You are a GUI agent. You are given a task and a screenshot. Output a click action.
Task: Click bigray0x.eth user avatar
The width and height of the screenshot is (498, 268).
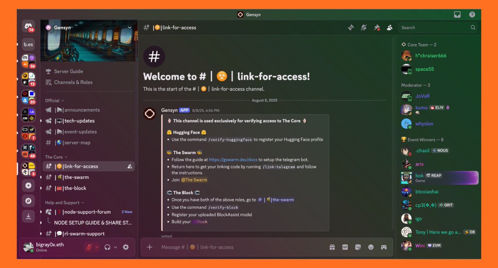[x=28, y=247]
